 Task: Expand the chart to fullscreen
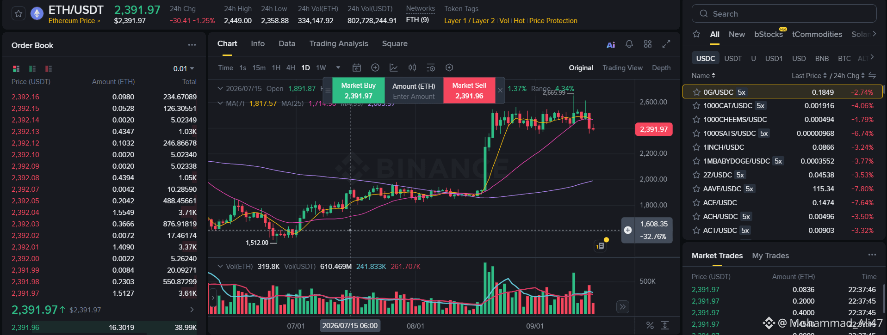tap(666, 44)
